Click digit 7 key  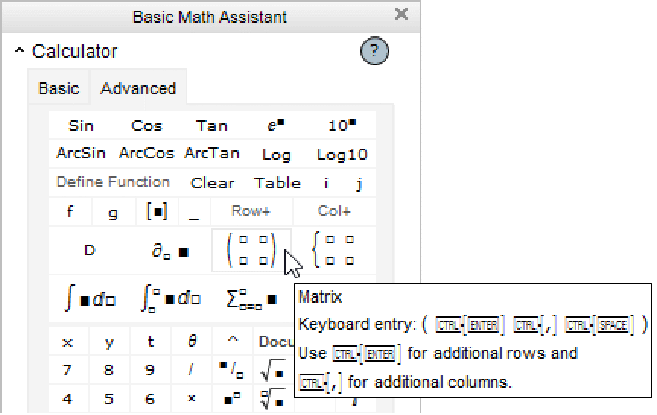point(68,370)
